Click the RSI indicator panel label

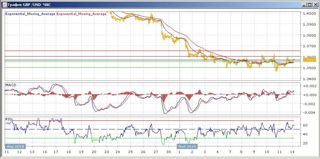[x=8, y=119]
